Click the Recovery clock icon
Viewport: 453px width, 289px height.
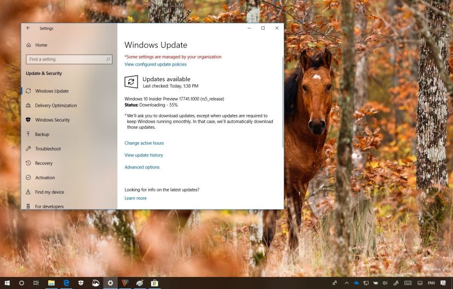pos(28,163)
